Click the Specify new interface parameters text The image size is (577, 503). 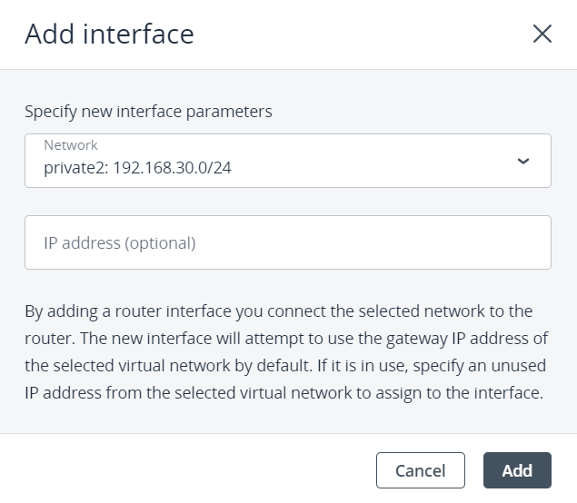tap(148, 113)
